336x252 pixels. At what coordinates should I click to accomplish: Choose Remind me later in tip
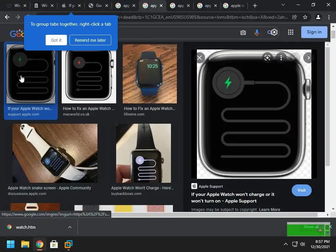[x=90, y=40]
